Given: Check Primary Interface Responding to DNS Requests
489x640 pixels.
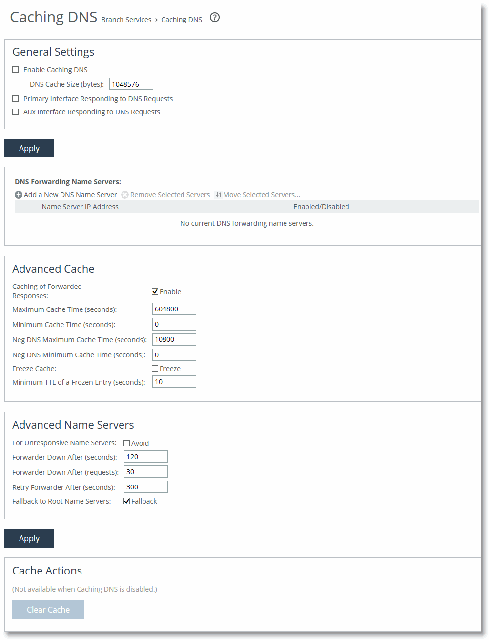Looking at the screenshot, I should pyautogui.click(x=15, y=98).
